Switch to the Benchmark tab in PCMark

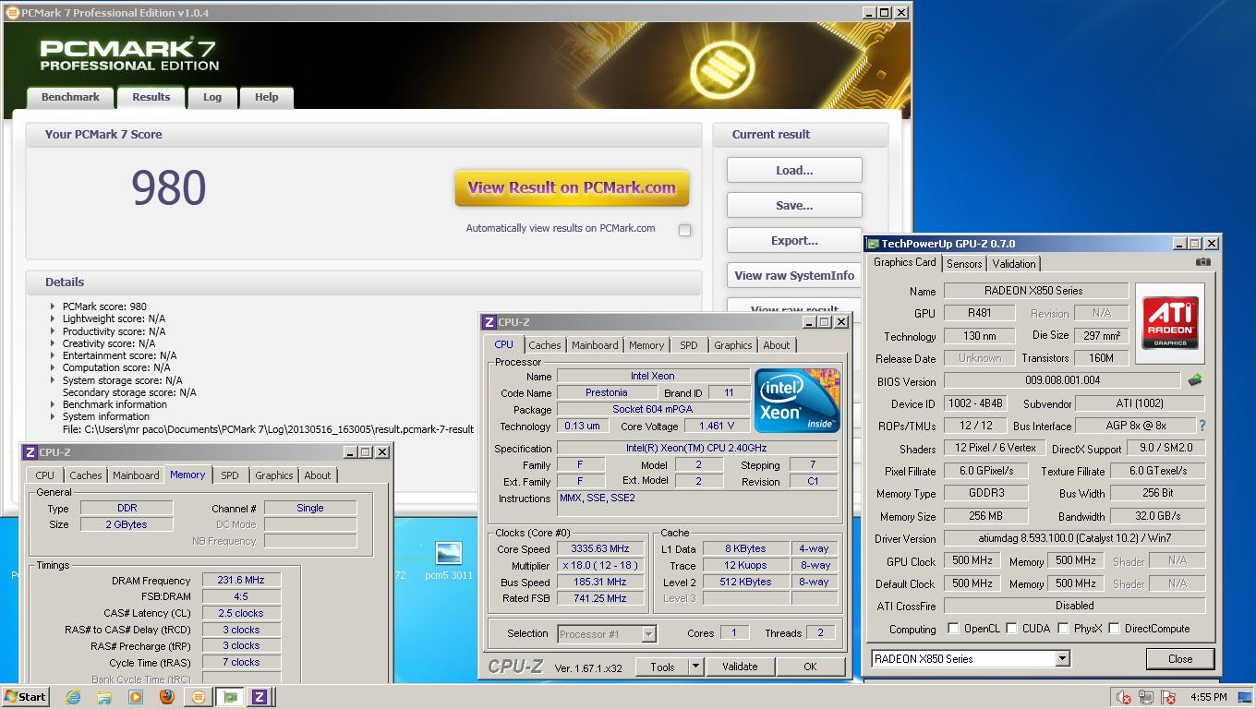pos(70,97)
